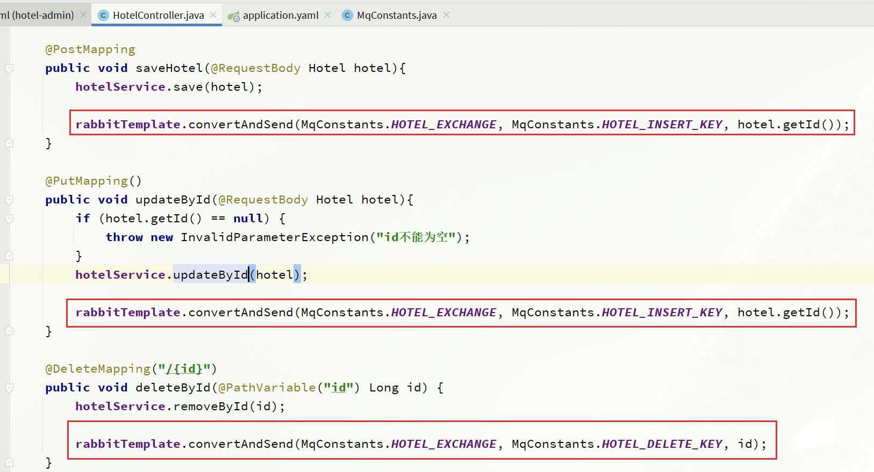The image size is (874, 472).
Task: Fold the if (hotel.getId() == null) block
Action: (x=9, y=219)
